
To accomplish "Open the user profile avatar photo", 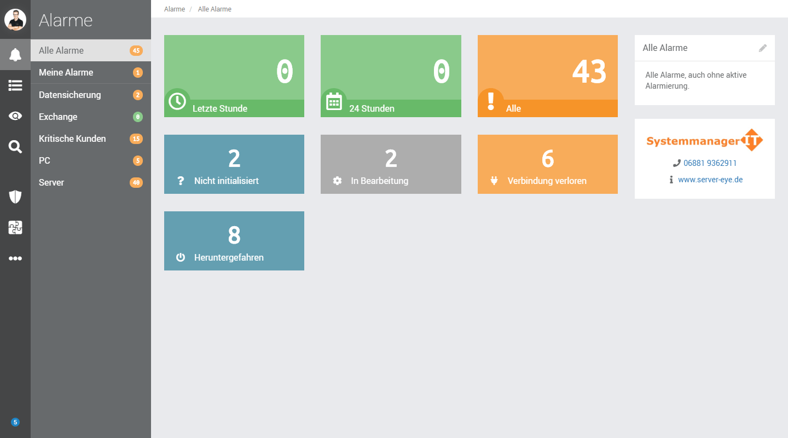I will (x=15, y=19).
